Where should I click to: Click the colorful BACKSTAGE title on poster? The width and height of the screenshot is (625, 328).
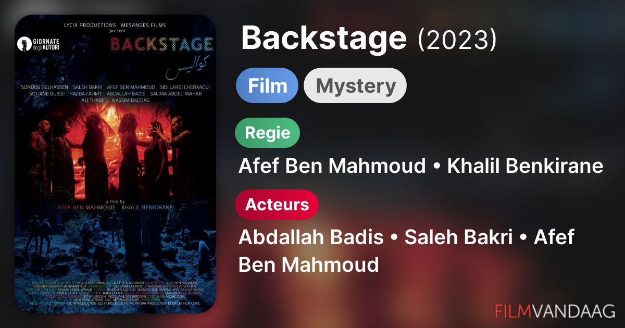click(161, 44)
